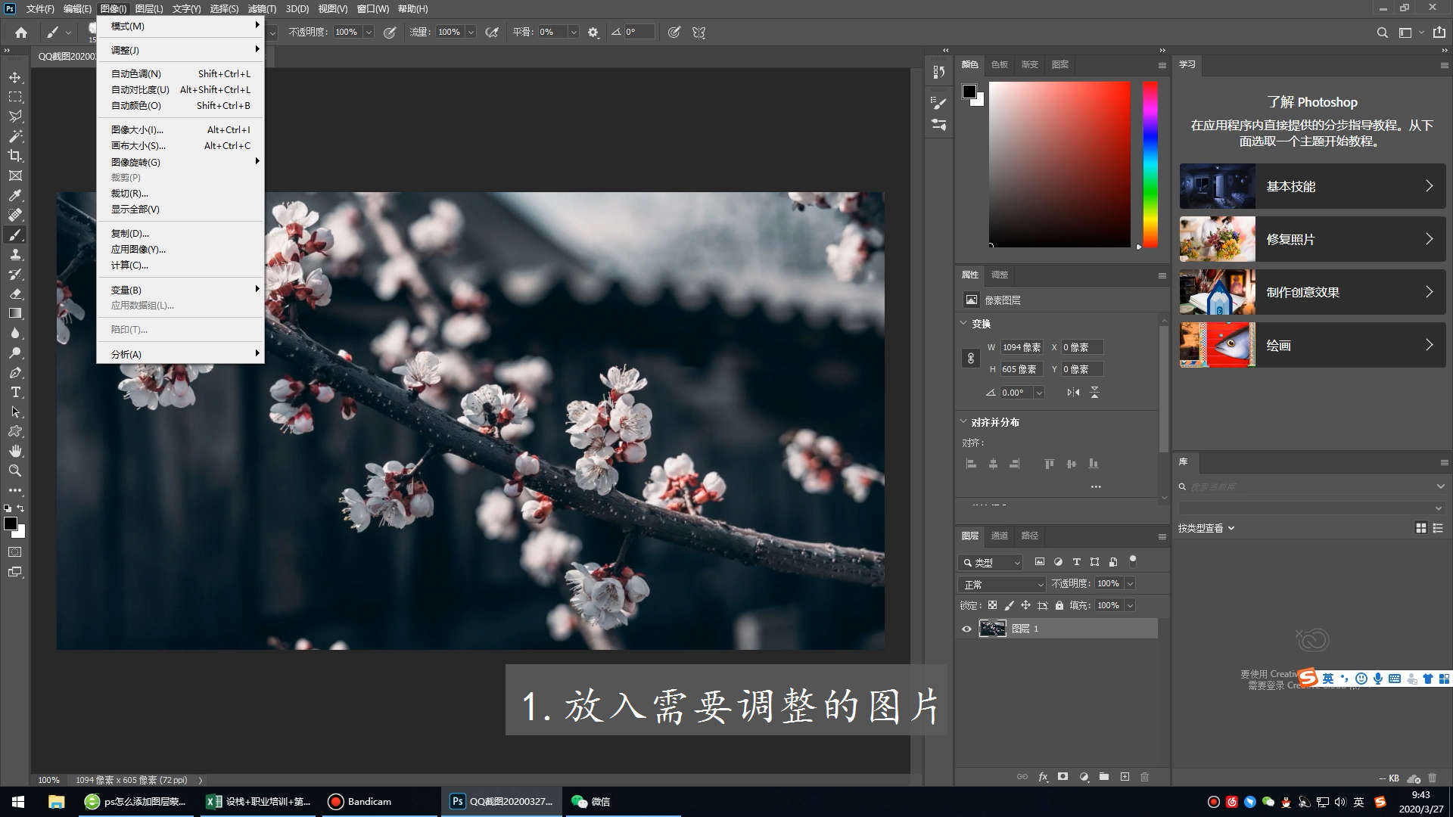Viewport: 1453px width, 817px height.
Task: Select the Gradient tool
Action: click(15, 313)
